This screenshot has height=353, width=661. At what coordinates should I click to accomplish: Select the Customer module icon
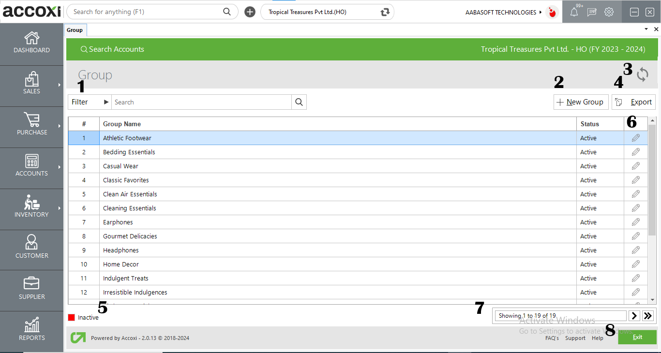click(x=31, y=248)
